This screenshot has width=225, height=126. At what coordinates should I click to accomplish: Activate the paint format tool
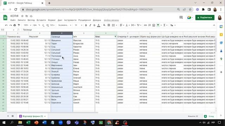coord(19,25)
